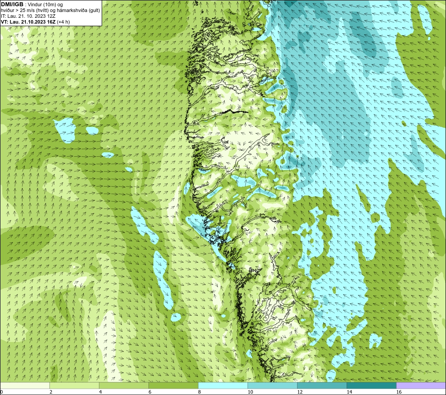Click the scale label '2'
This screenshot has height=395, width=446.
point(51,392)
